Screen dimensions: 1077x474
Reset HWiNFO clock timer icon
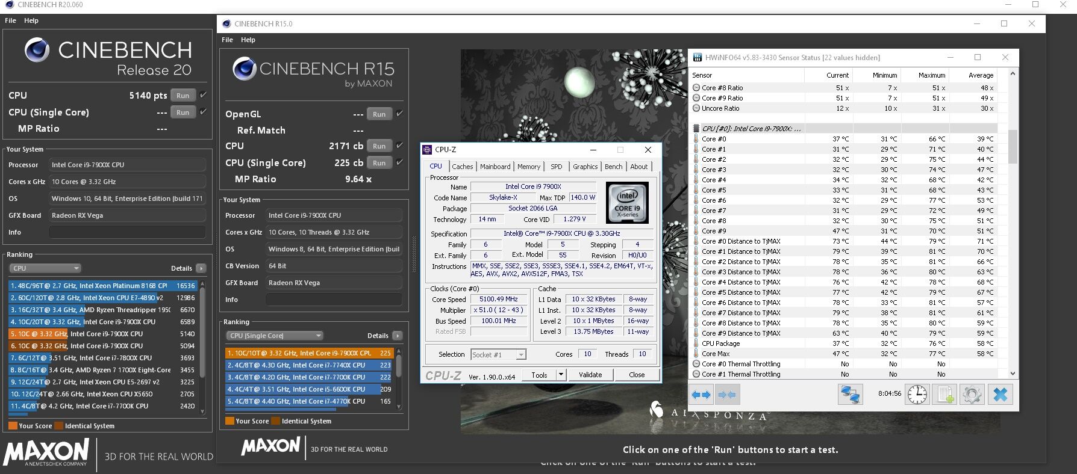click(x=917, y=395)
